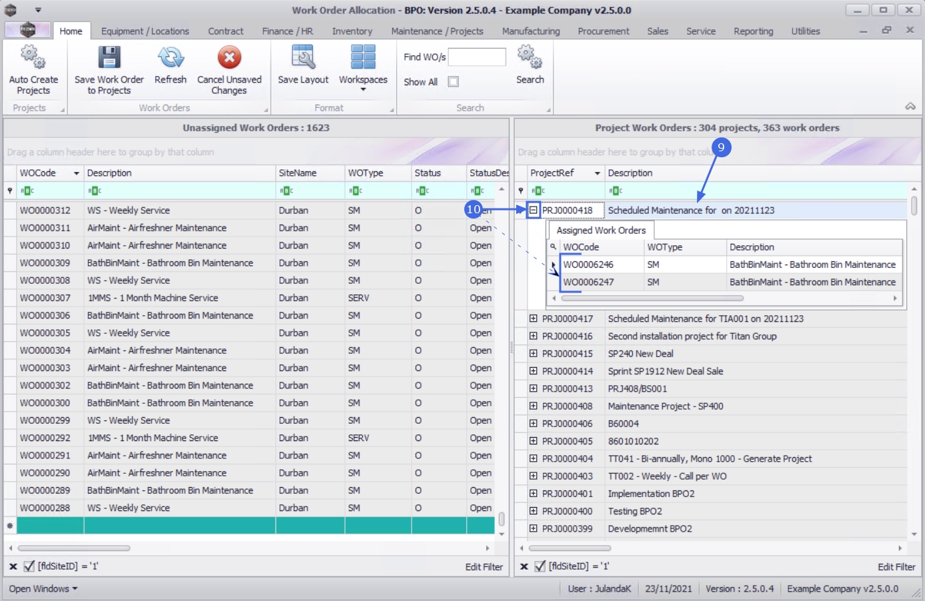This screenshot has width=925, height=601.
Task: Expand project PRJ0000417 row
Action: 534,318
